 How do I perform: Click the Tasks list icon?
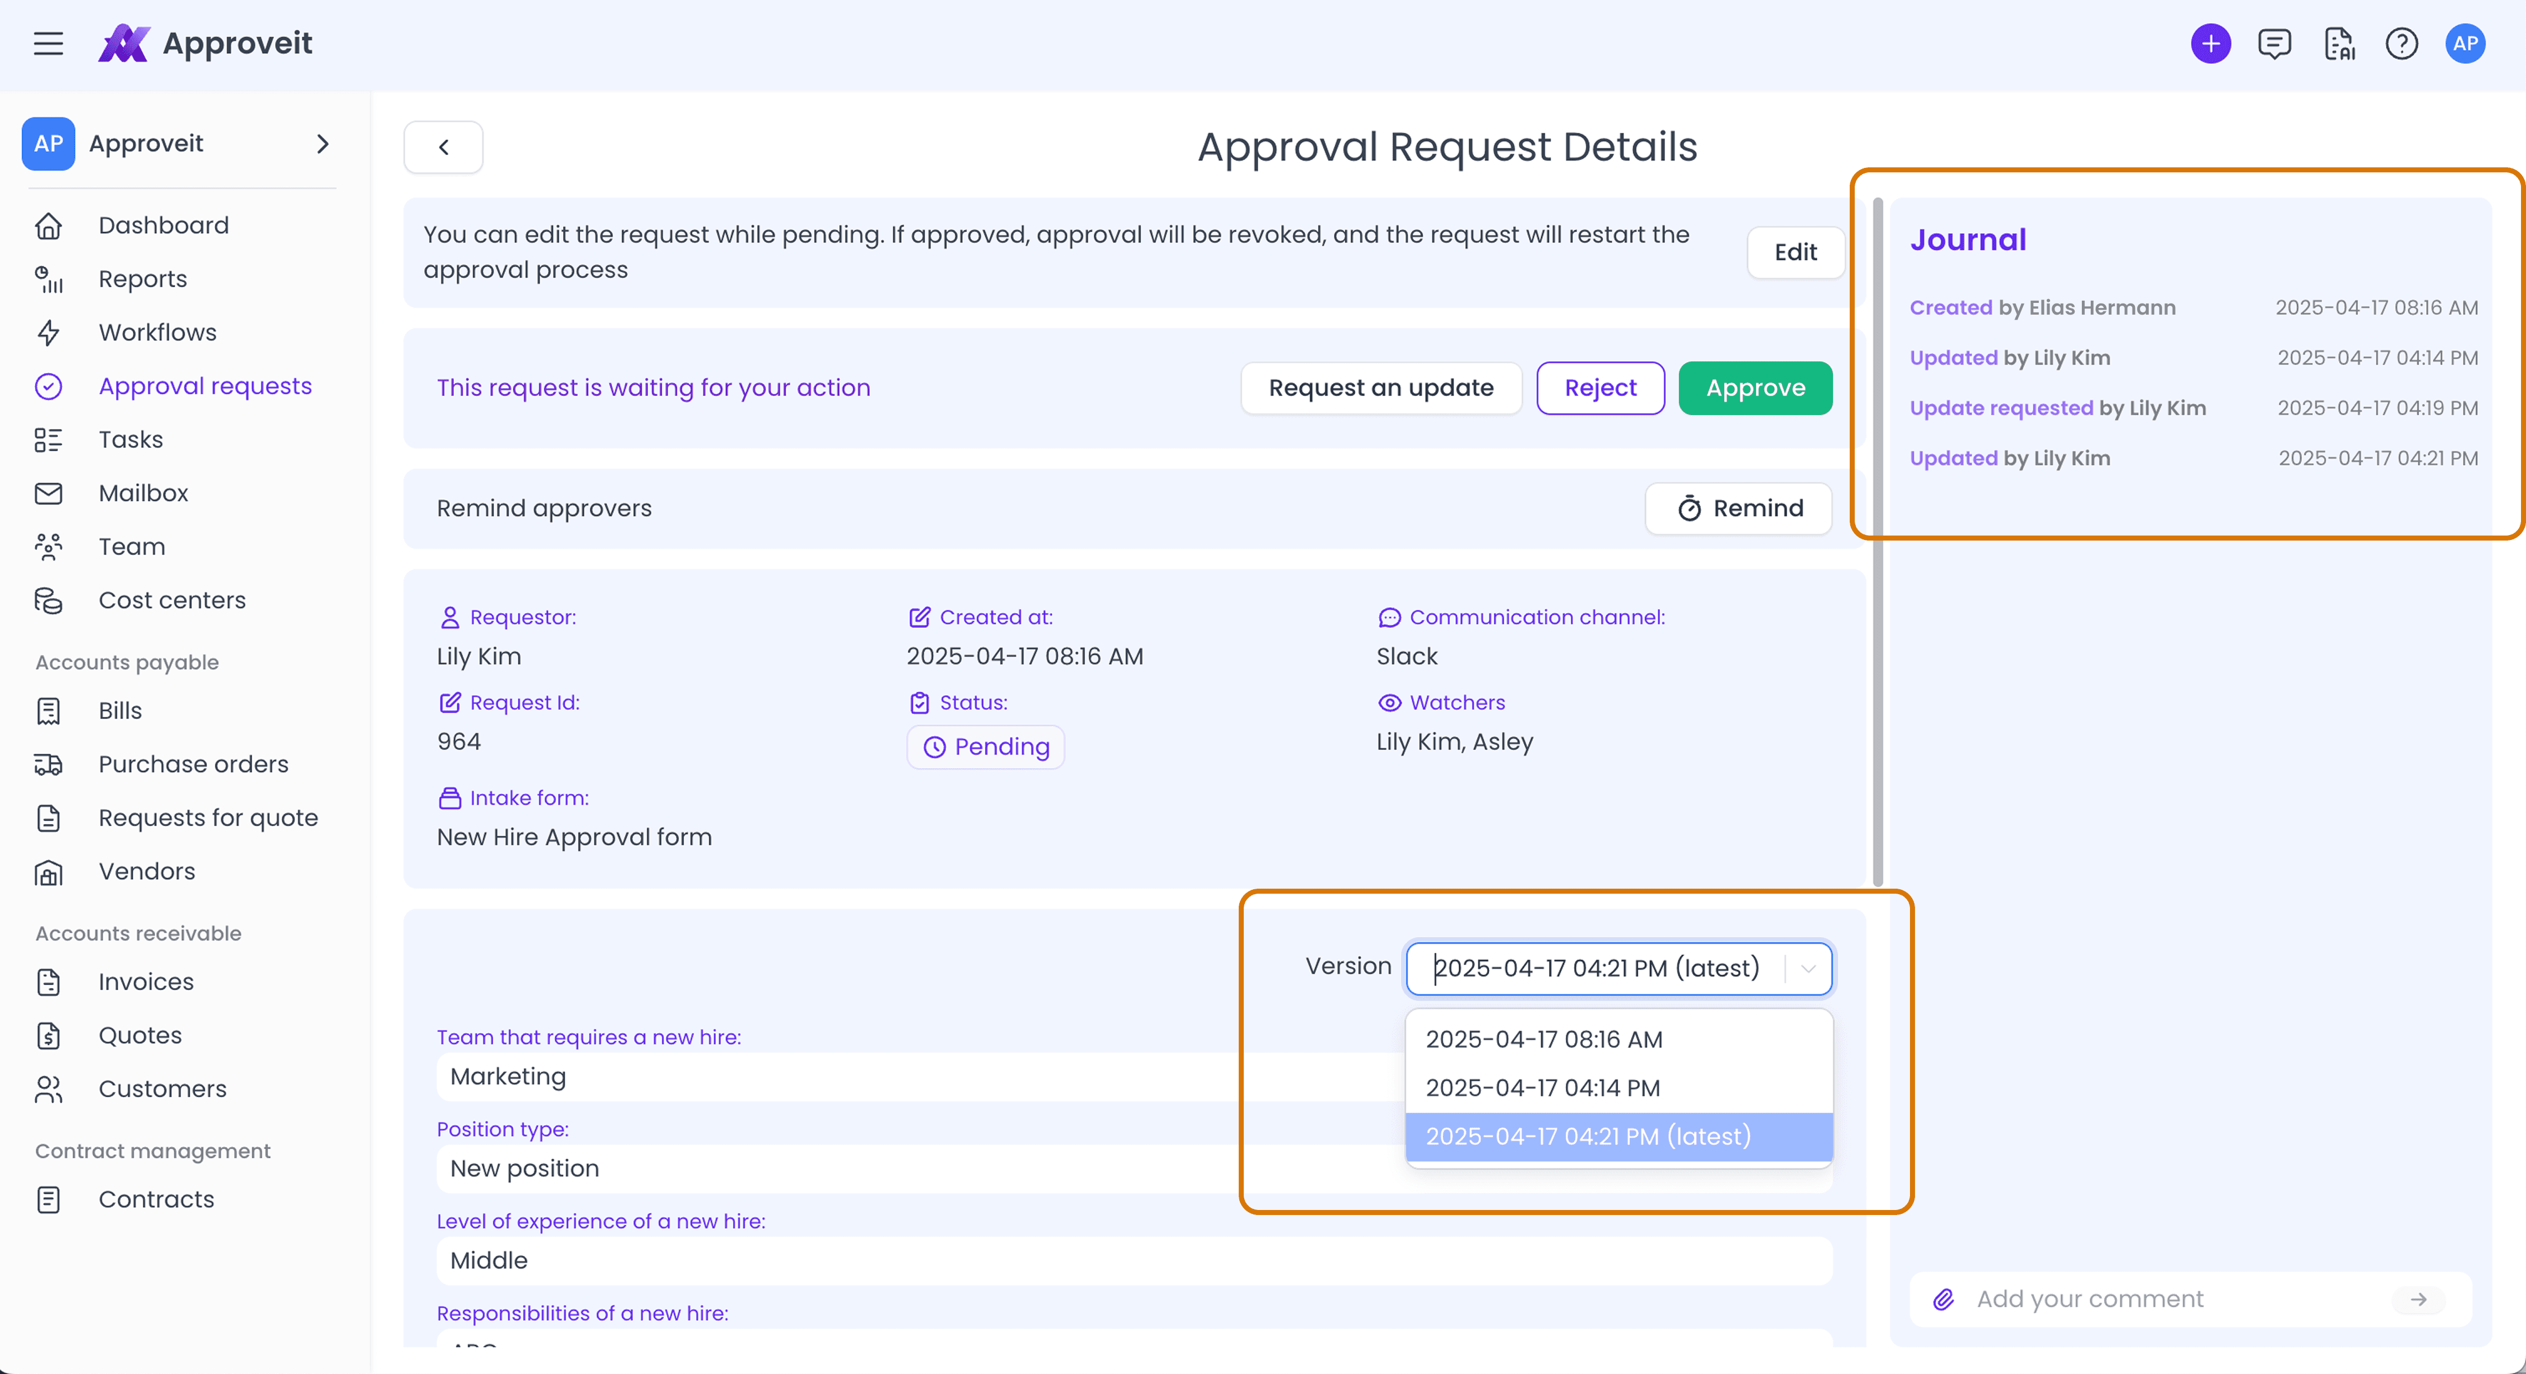tap(48, 439)
